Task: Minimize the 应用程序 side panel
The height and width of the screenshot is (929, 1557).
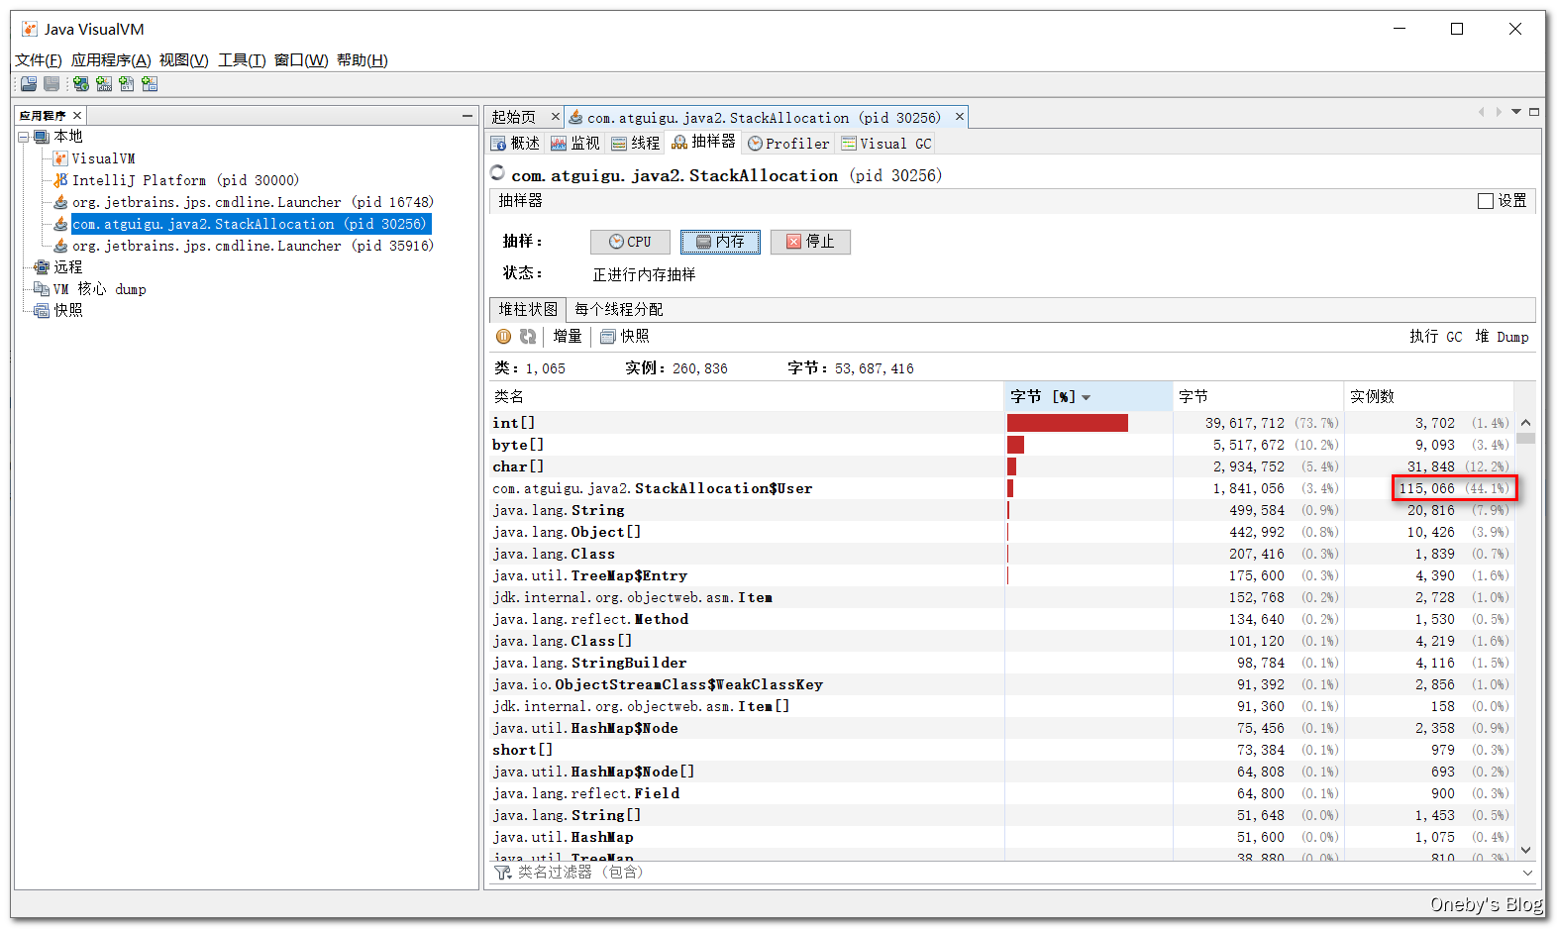Action: coord(467,116)
